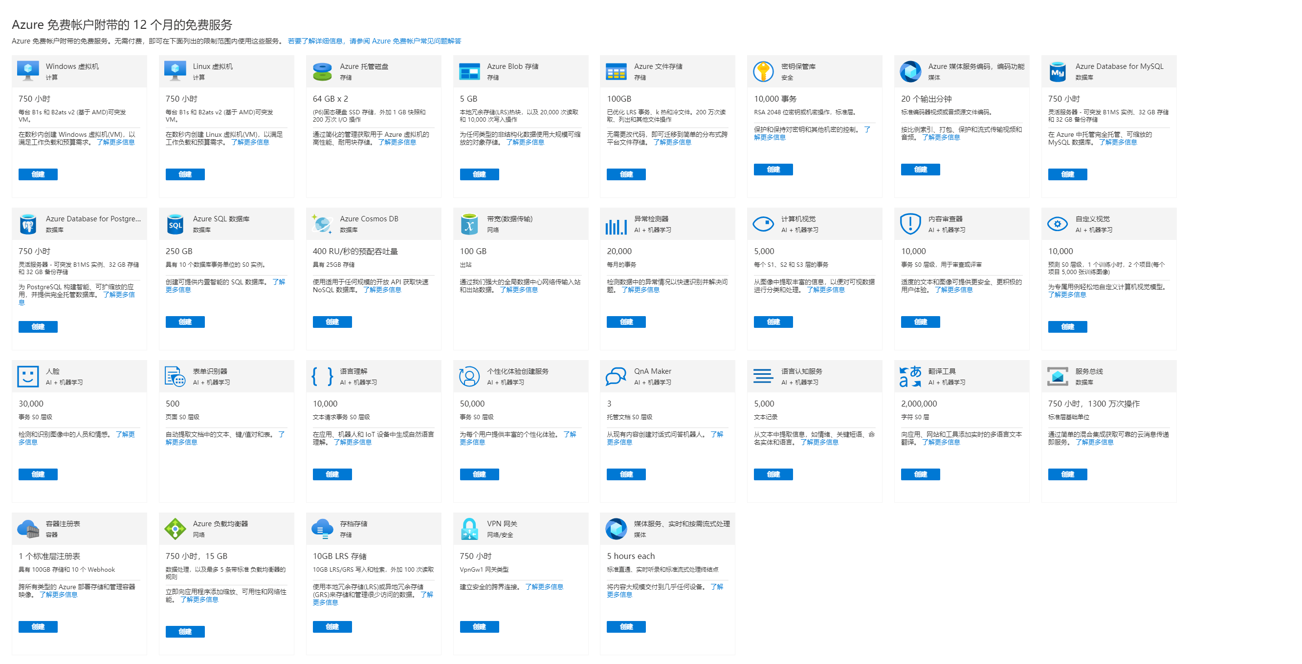The height and width of the screenshot is (664, 1302).
Task: Click the Azure 负载均衡器 diamond icon
Action: tap(175, 529)
